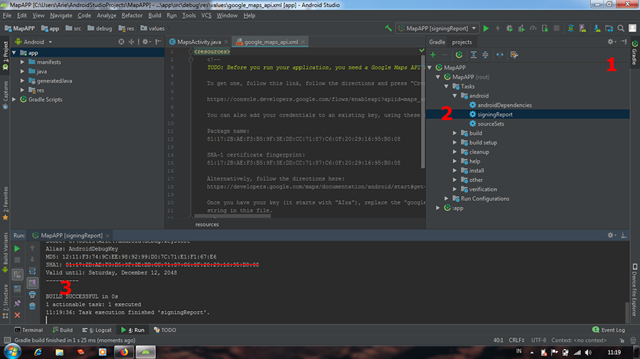Open Project Structure icon in toolbar
The image size is (640, 359).
coord(609,29)
